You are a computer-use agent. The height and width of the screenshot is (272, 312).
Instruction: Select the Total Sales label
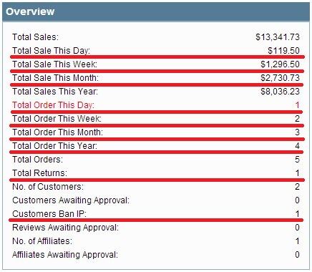(x=35, y=37)
